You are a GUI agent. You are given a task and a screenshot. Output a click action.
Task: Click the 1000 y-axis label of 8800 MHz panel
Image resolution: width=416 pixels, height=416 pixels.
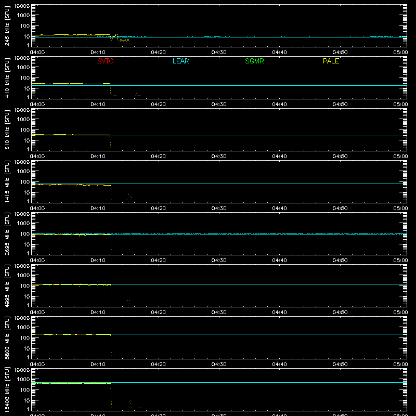click(x=23, y=328)
